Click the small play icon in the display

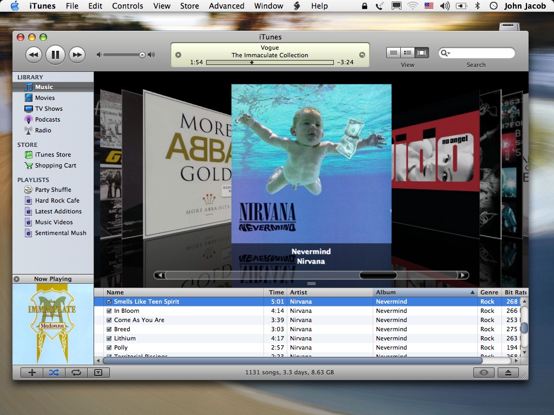coord(178,55)
